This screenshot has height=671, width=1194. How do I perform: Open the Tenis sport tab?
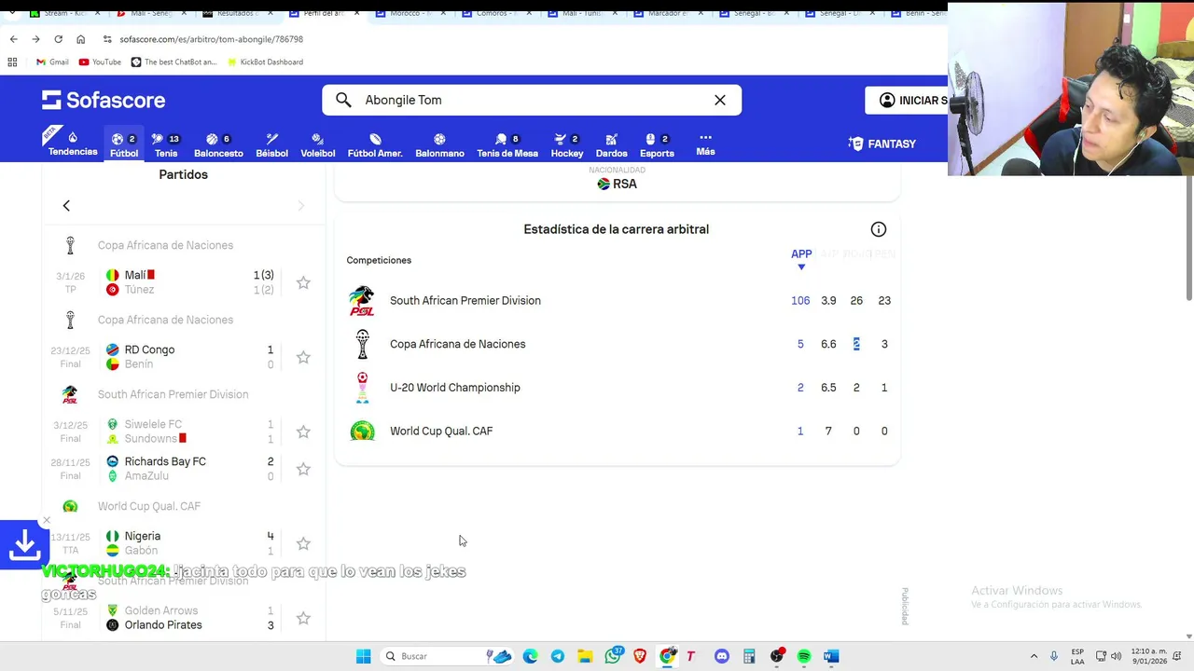[x=166, y=144]
